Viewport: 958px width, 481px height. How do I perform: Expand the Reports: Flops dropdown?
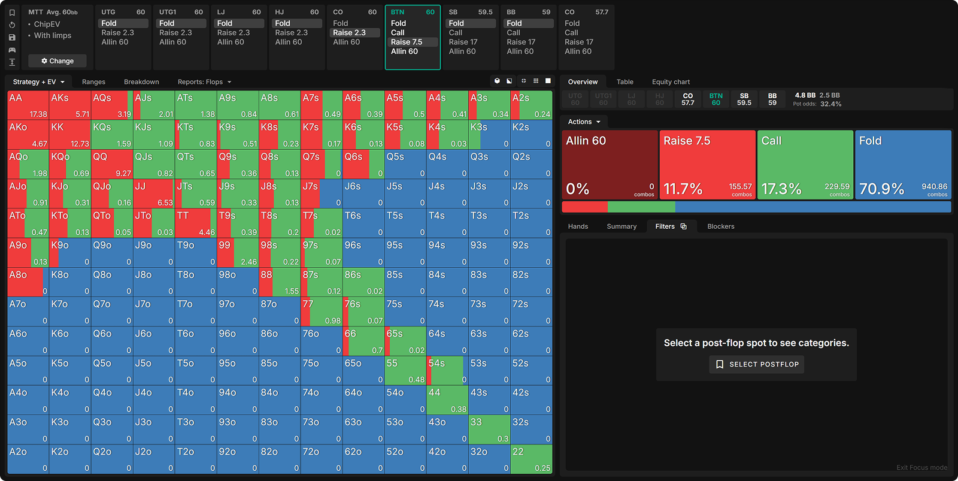pyautogui.click(x=204, y=82)
